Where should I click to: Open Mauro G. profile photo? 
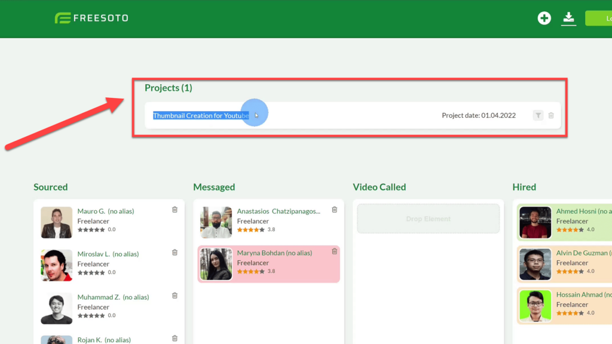[x=57, y=222]
